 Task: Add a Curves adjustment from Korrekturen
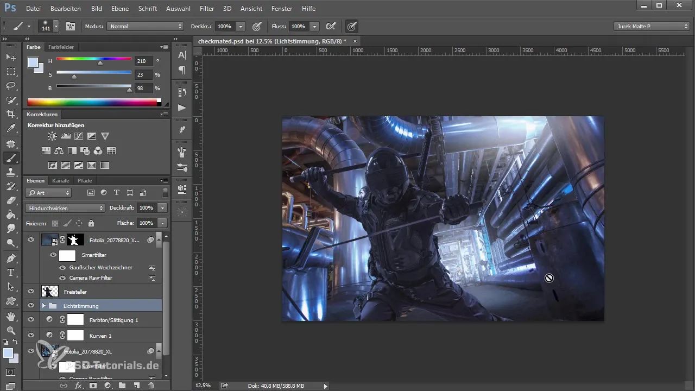coord(79,136)
